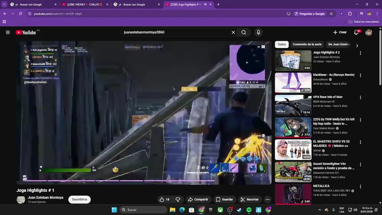
Task: Open the YouTube guide hamburger menu
Action: (8, 32)
